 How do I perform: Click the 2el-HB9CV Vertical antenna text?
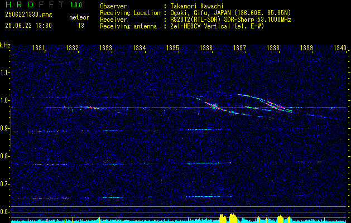(x=217, y=26)
